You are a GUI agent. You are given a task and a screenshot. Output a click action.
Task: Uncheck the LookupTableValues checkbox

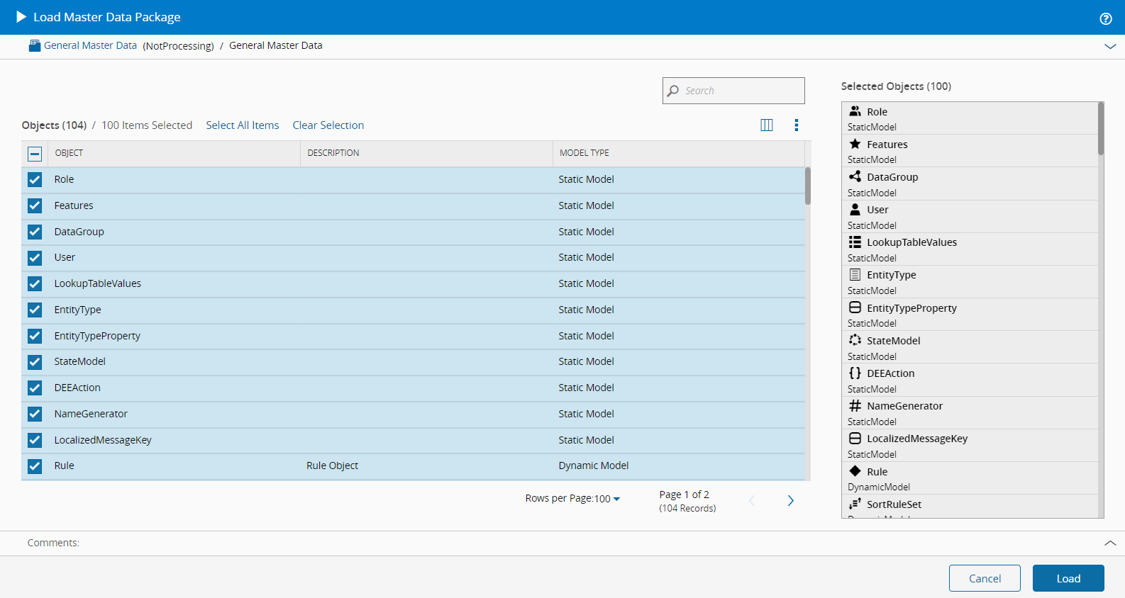pos(35,284)
